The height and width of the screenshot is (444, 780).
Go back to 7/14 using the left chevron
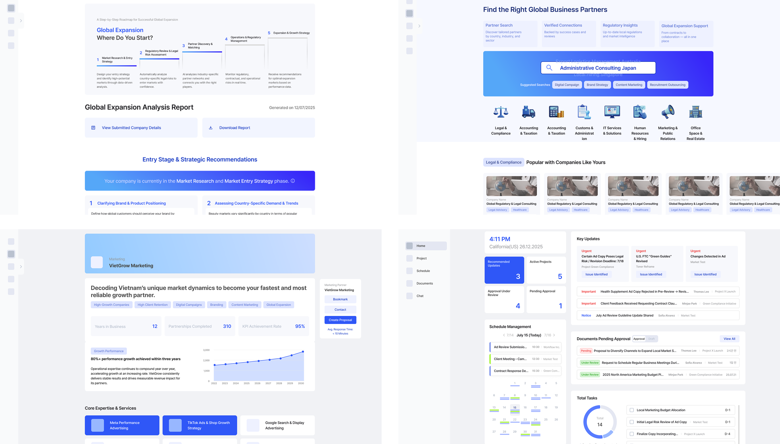coord(504,335)
